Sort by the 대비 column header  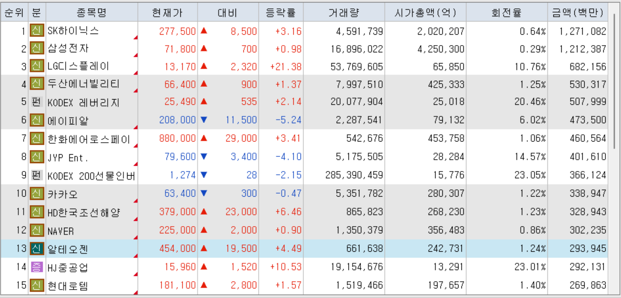[x=228, y=13]
